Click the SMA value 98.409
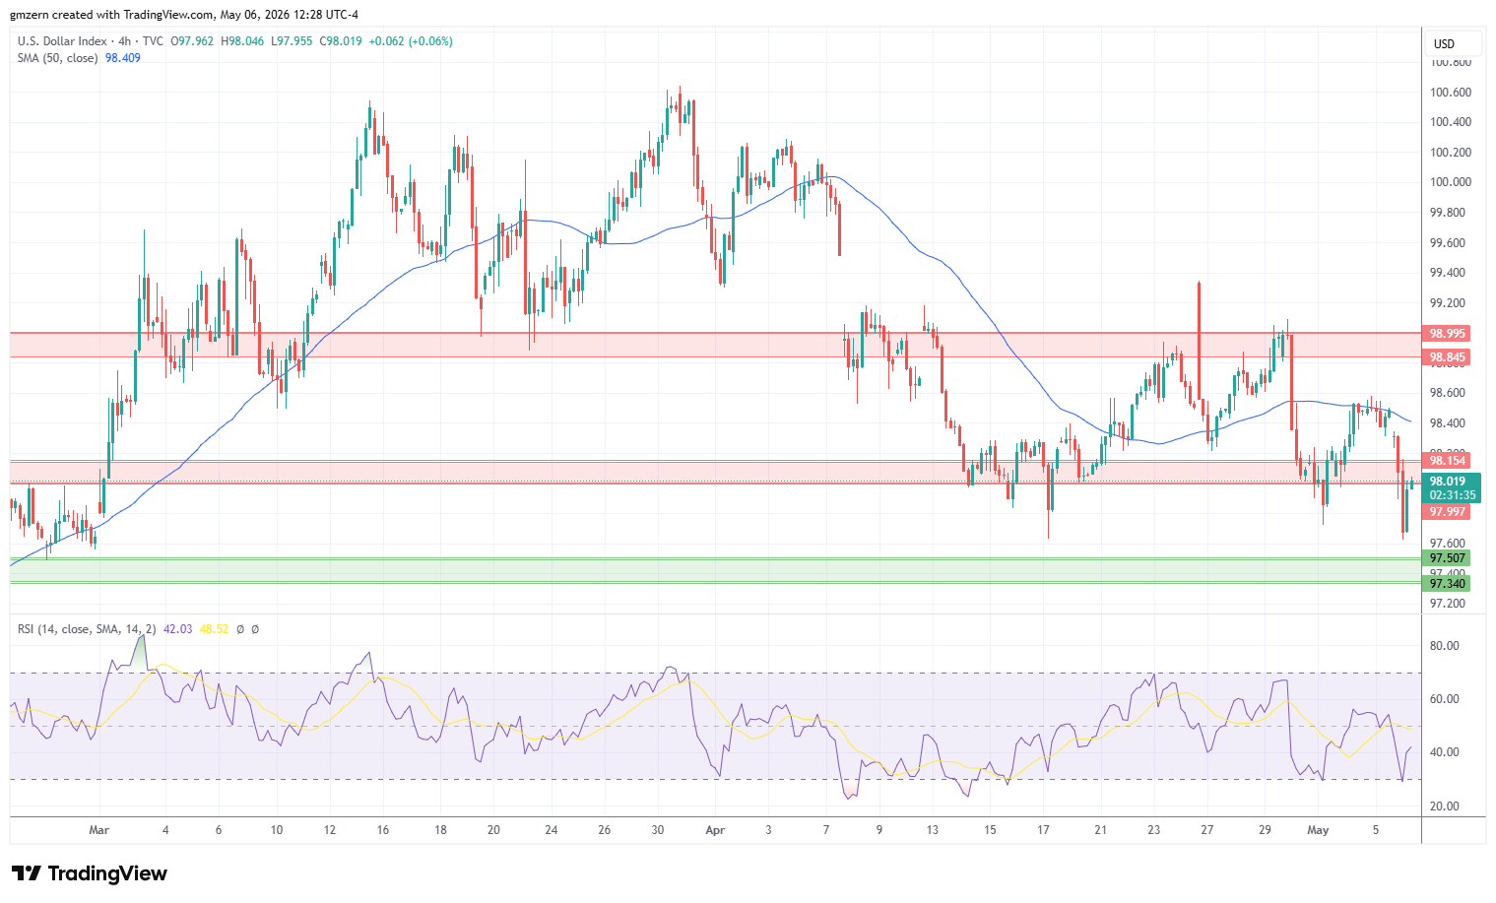The height and width of the screenshot is (903, 1496). 123,58
